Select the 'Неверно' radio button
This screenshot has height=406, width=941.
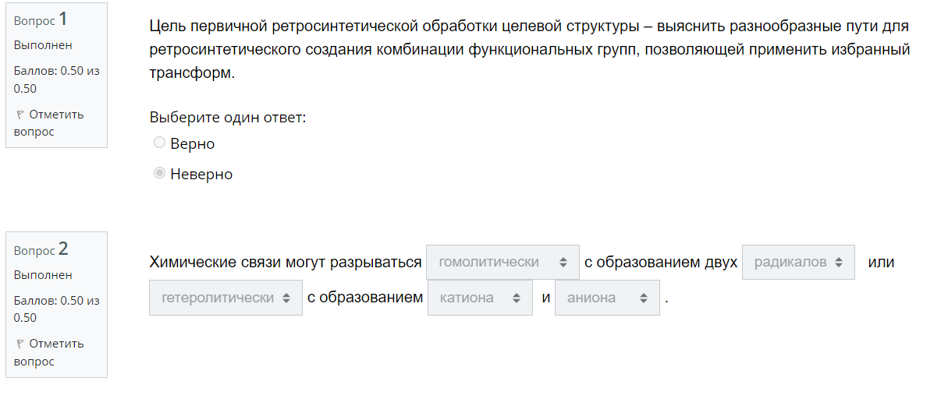[159, 173]
